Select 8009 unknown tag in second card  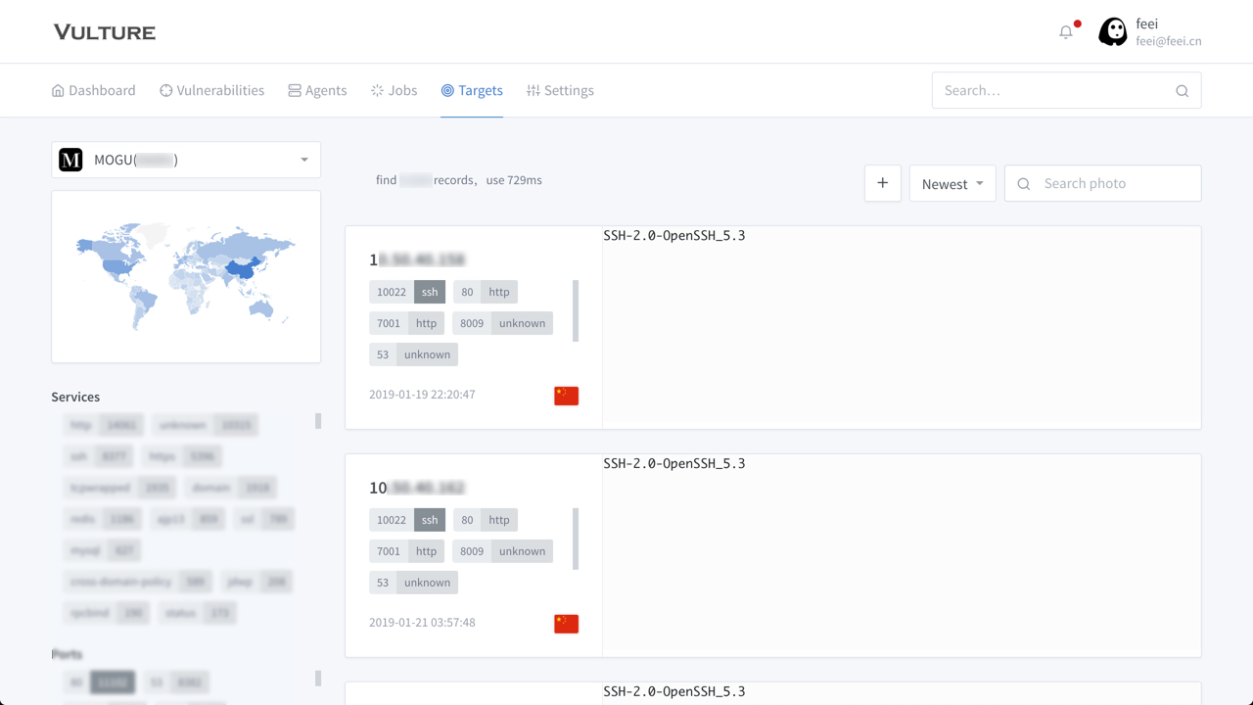coord(502,551)
